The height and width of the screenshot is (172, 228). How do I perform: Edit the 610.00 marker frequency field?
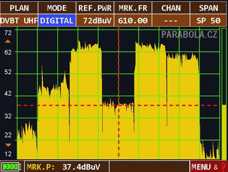point(133,20)
